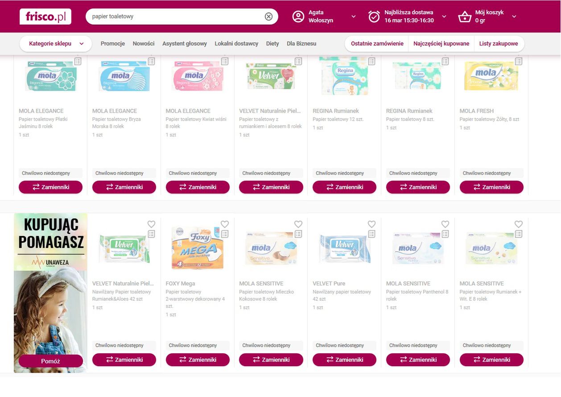Screen dimensions: 561x397
Task: Favorite MOLA SENSITIVE Mleczko Kokosowe with heart
Action: pyautogui.click(x=298, y=224)
